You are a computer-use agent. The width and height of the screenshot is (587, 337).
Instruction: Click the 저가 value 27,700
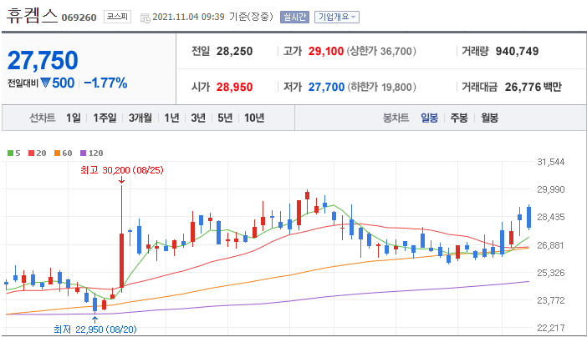coord(326,87)
